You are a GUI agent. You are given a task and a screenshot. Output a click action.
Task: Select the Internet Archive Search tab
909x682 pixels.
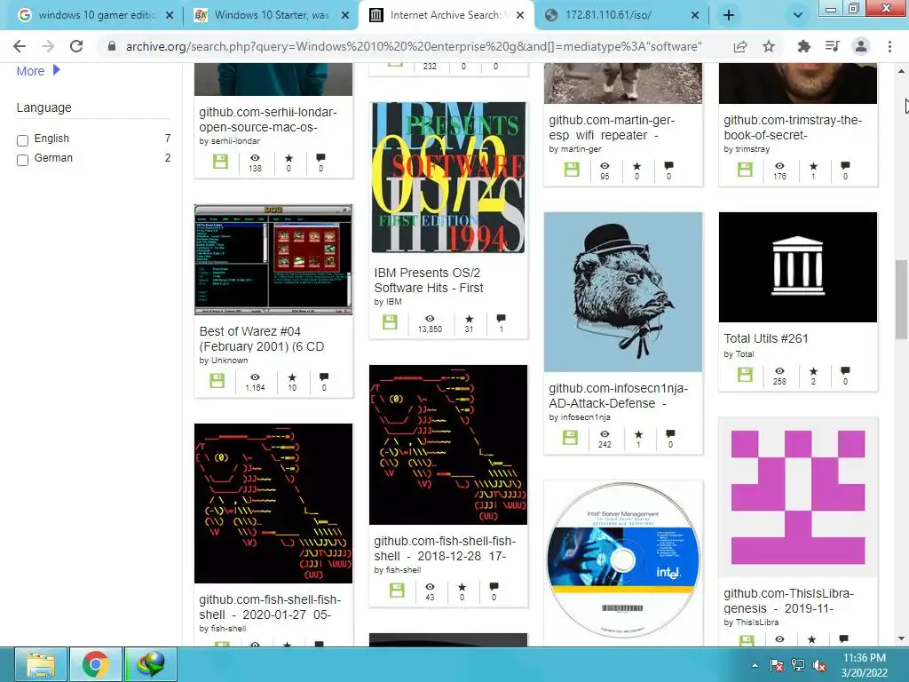point(445,15)
